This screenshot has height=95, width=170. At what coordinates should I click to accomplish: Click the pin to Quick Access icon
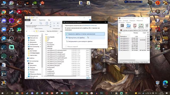tap(31, 23)
